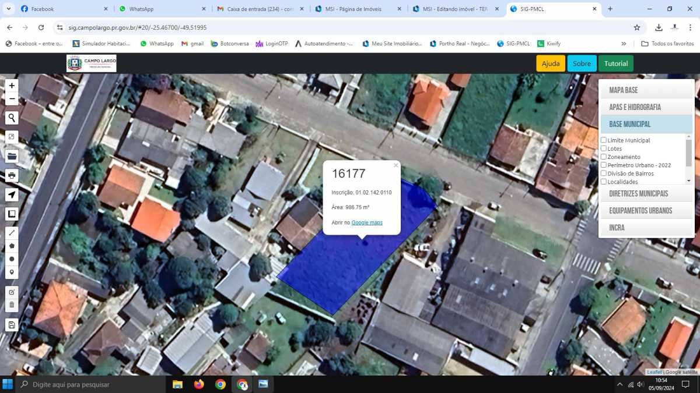
Task: Click the Leaflet attribution link
Action: point(654,372)
